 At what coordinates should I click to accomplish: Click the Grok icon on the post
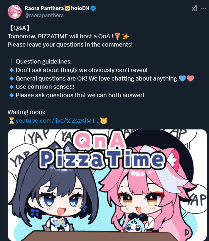pyautogui.click(x=195, y=8)
